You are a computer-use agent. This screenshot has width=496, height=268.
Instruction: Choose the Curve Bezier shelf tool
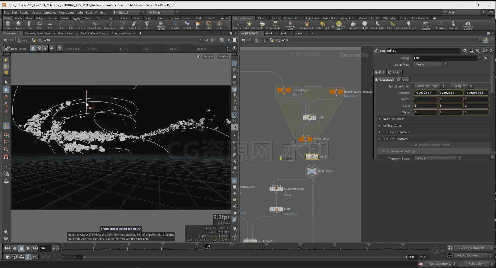tap(95, 25)
